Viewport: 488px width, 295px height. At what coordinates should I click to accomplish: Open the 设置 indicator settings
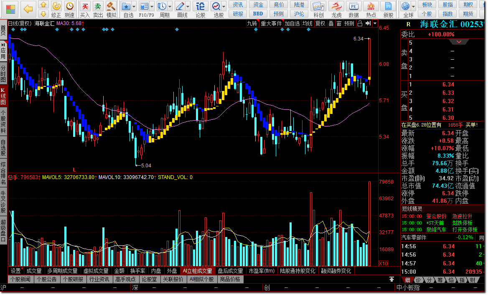[15, 271]
